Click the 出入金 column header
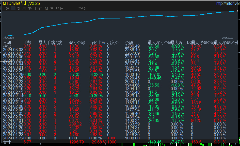Viewport: 240px width, 146px height. tap(113, 43)
